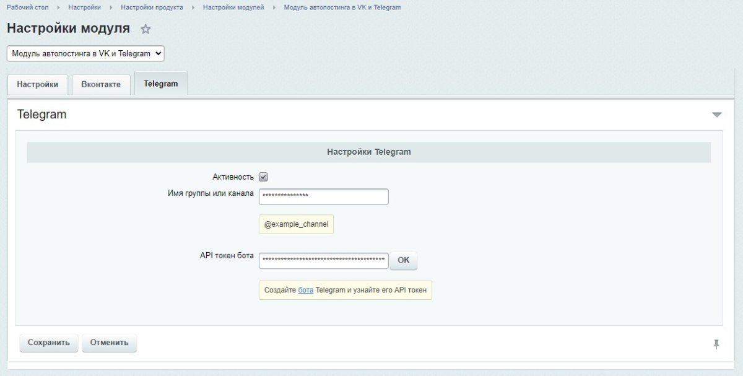The image size is (743, 376).
Task: Switch to the Настройки tab
Action: point(37,85)
